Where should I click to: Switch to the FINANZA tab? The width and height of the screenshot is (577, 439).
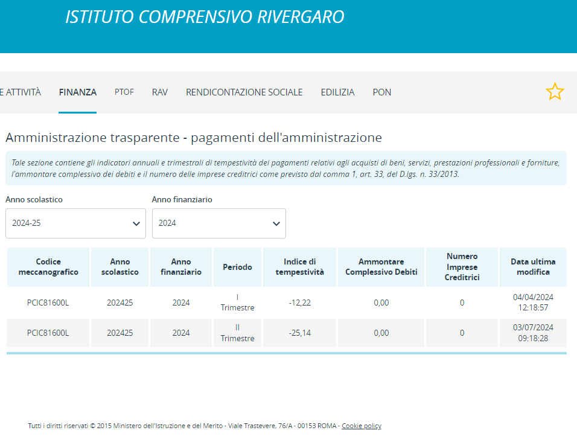[x=77, y=92]
